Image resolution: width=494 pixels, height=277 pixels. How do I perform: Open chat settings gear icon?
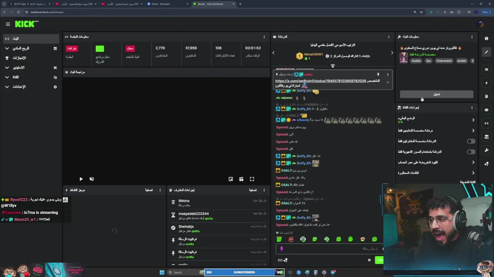(369, 260)
